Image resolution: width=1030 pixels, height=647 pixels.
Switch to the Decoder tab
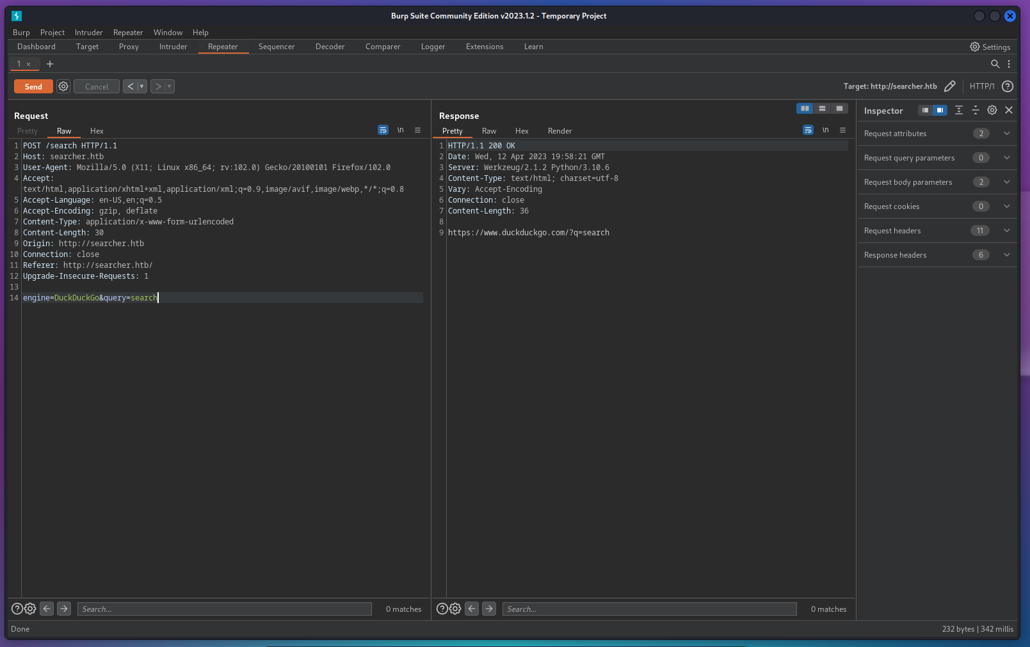point(330,47)
